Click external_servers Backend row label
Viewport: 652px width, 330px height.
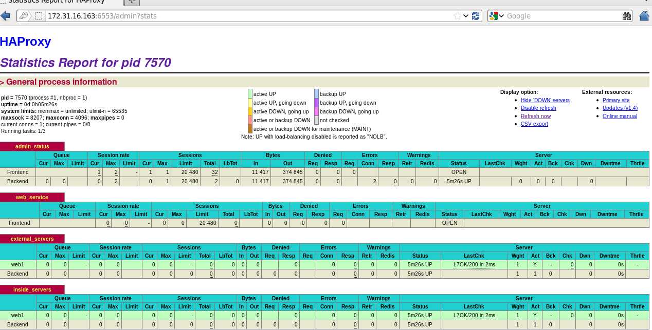click(x=18, y=274)
